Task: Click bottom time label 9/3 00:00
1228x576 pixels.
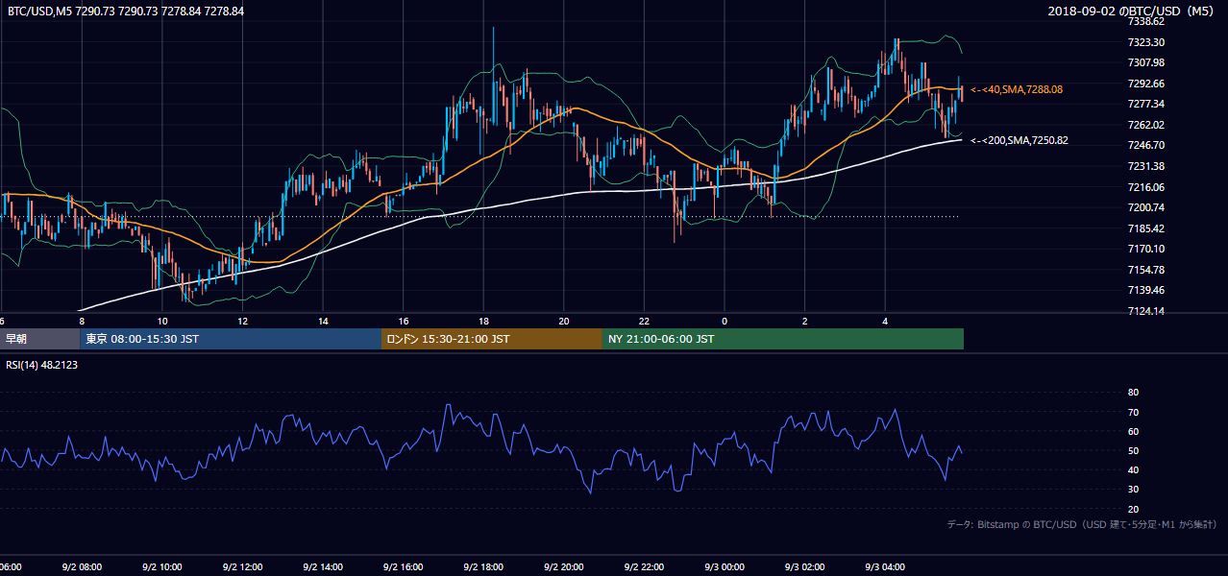Action: tap(725, 566)
